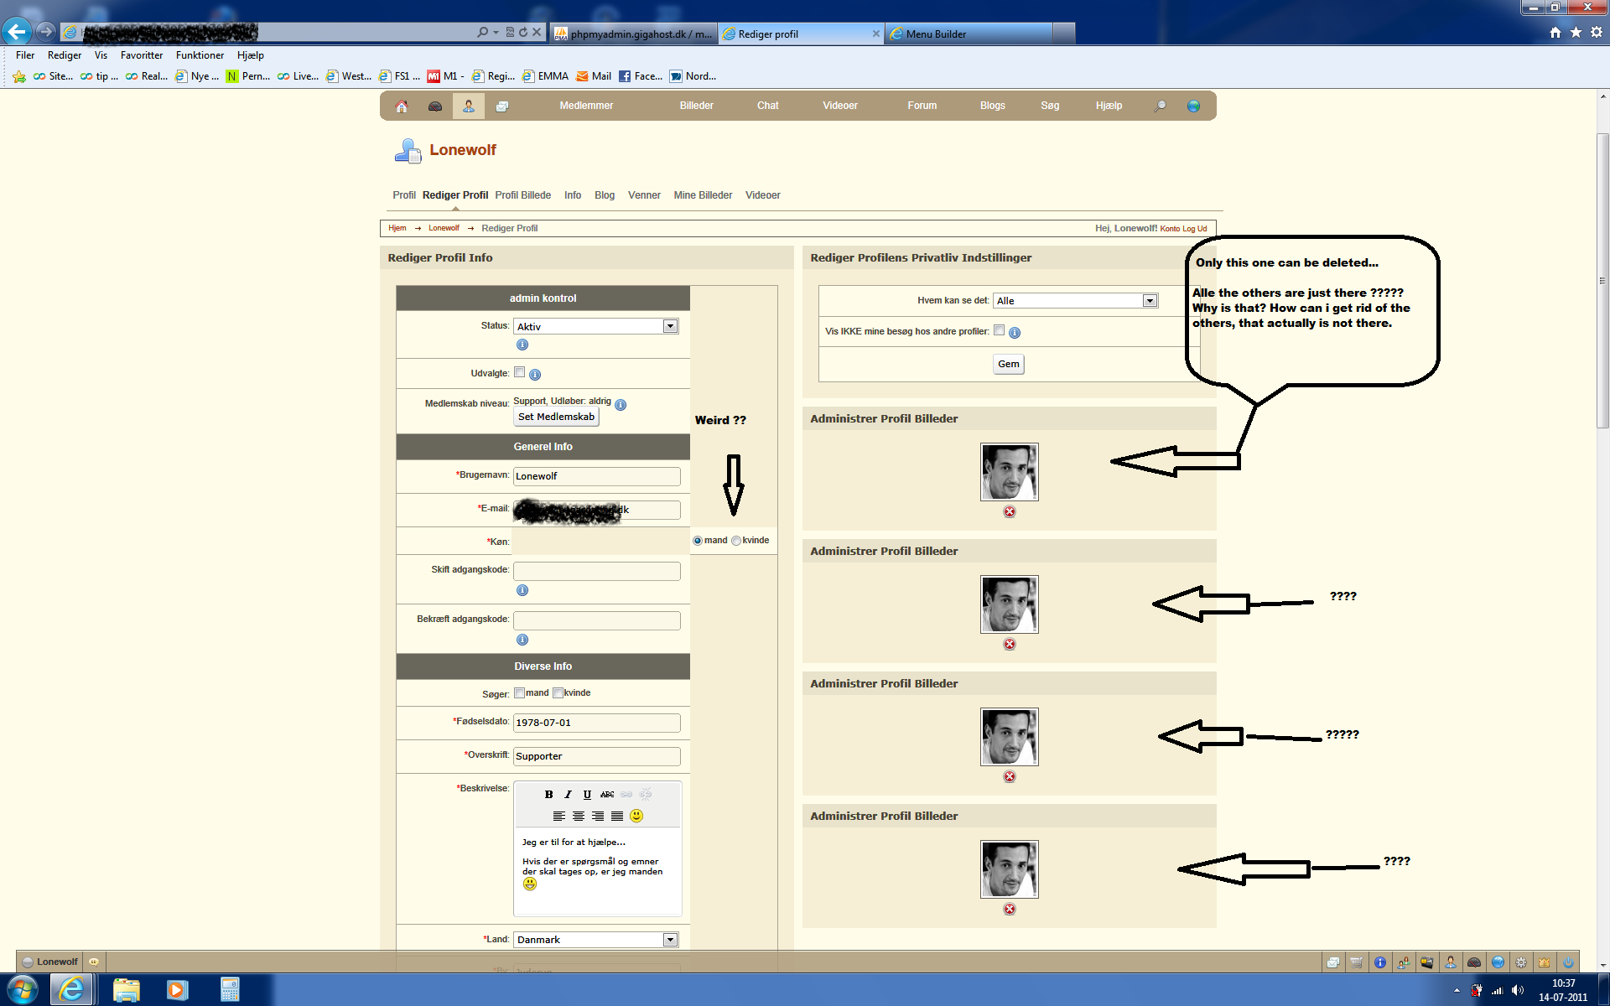Open the smiley emoticon picker in editor toolbar
1610x1006 pixels.
636,816
